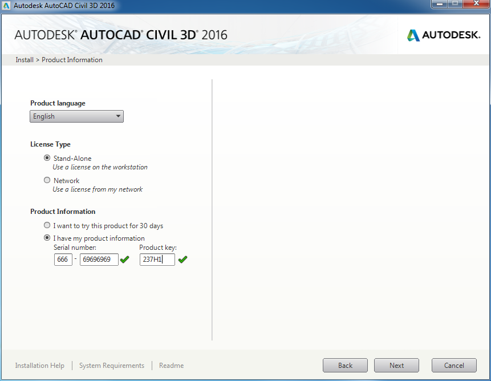Viewport: 491px width, 381px height.
Task: Click the 'Serial number:' label
Action: [x=75, y=248]
